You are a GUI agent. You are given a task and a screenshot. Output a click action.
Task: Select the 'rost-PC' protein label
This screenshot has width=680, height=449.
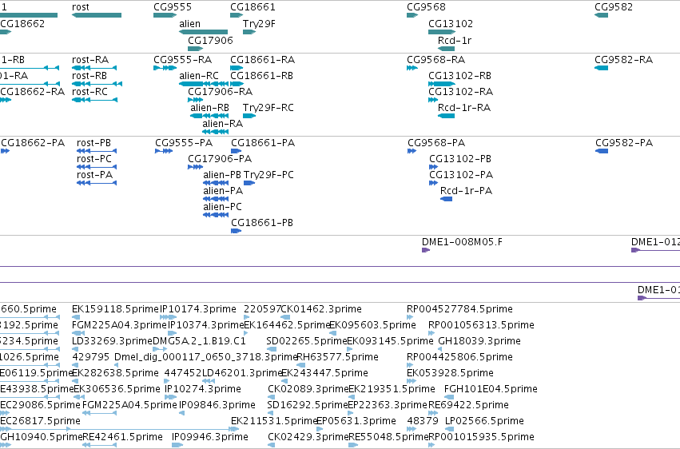tap(94, 159)
